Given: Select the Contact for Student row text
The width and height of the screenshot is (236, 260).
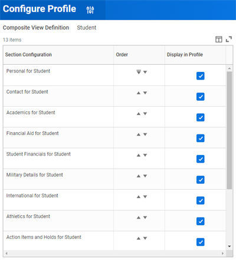Looking at the screenshot, I should pos(27,92).
